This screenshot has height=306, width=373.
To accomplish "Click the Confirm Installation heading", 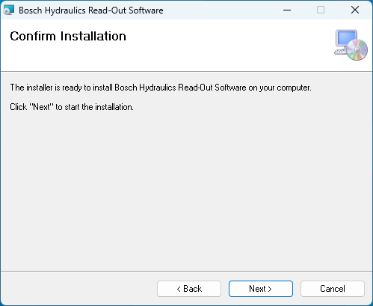I will tap(68, 36).
